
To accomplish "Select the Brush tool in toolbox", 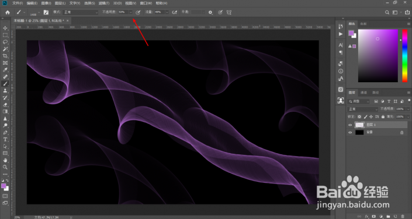I will 5,83.
